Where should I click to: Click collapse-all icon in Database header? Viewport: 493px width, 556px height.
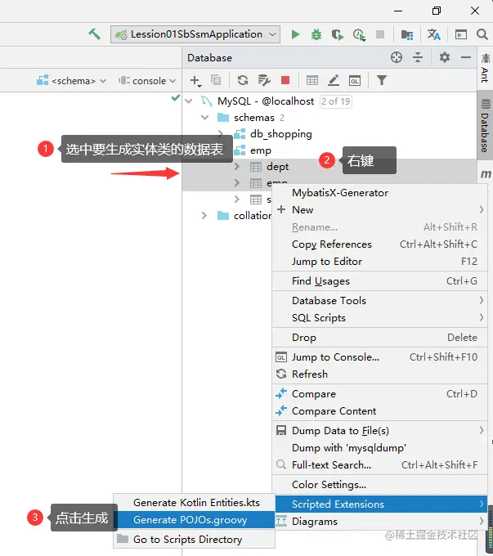[418, 57]
